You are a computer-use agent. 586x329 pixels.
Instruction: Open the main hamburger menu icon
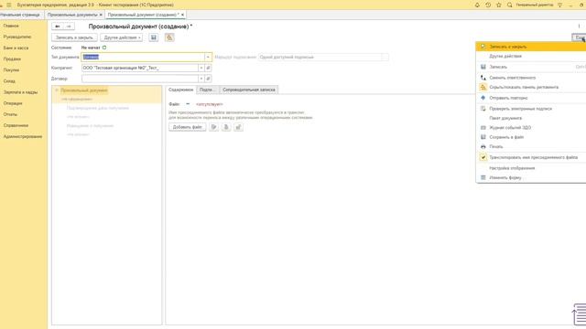[9, 5]
